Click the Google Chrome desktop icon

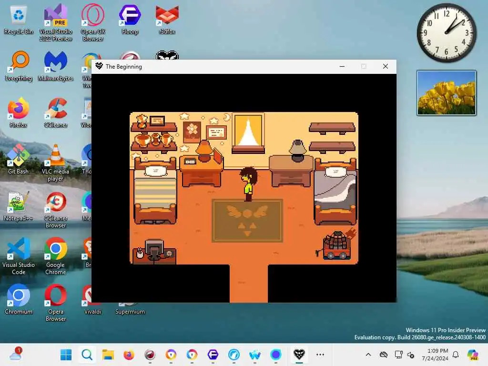pos(55,256)
